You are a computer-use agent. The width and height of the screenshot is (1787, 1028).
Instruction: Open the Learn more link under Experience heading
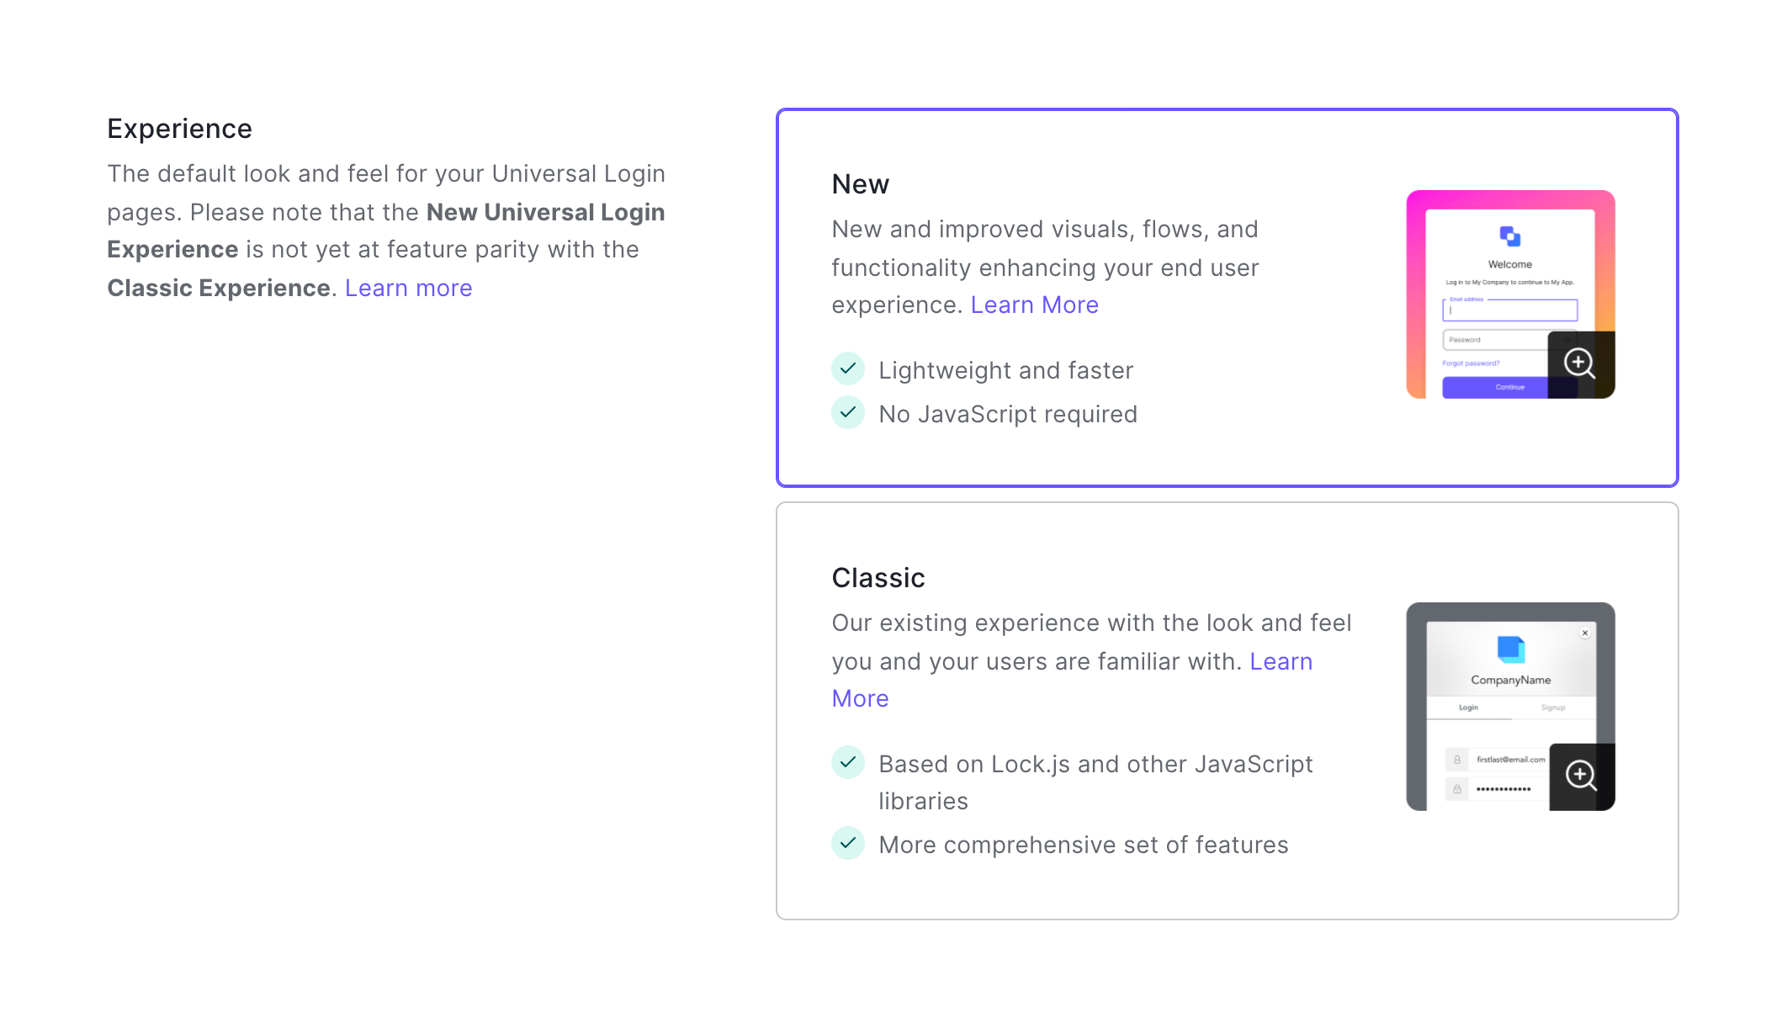[x=408, y=288]
